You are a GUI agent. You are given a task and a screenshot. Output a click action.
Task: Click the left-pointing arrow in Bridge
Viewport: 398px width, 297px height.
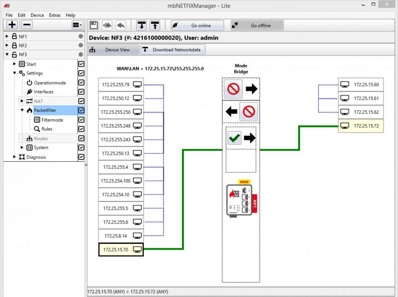point(231,112)
